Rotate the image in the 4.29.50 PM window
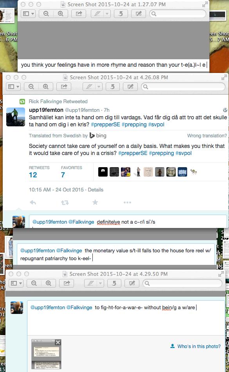 click(x=114, y=283)
